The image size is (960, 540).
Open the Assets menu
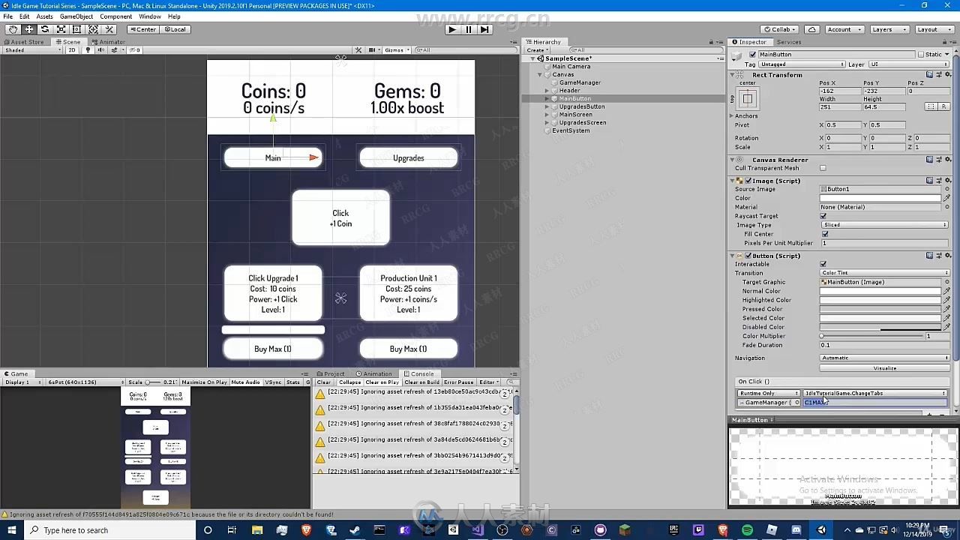pos(44,16)
